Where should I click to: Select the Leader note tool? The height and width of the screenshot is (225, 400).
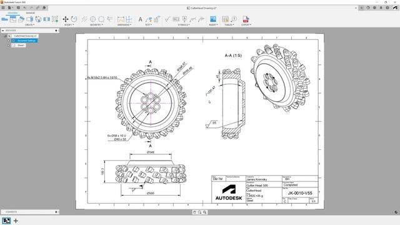pos(149,19)
